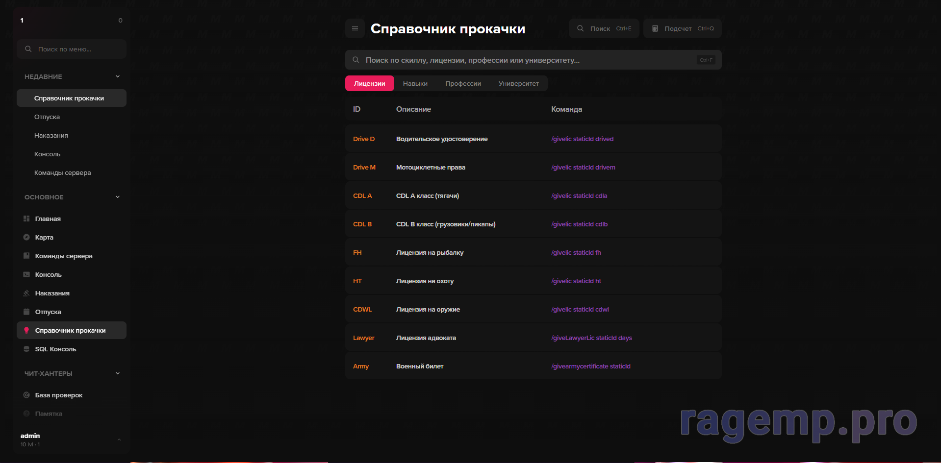Click the /giveLawyerLic staticId days command
Viewport: 941px width, 463px height.
click(591, 338)
